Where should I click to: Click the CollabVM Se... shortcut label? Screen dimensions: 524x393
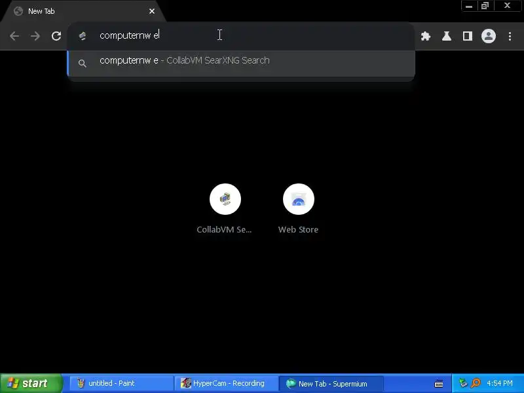coord(224,230)
